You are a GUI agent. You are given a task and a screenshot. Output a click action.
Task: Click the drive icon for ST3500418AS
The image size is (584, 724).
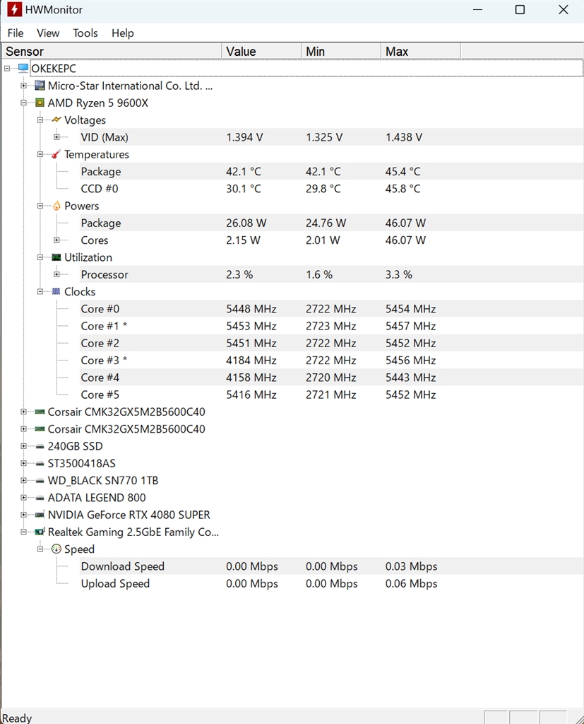pyautogui.click(x=40, y=464)
